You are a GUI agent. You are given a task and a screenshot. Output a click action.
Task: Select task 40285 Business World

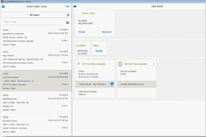pyautogui.click(x=36, y=102)
